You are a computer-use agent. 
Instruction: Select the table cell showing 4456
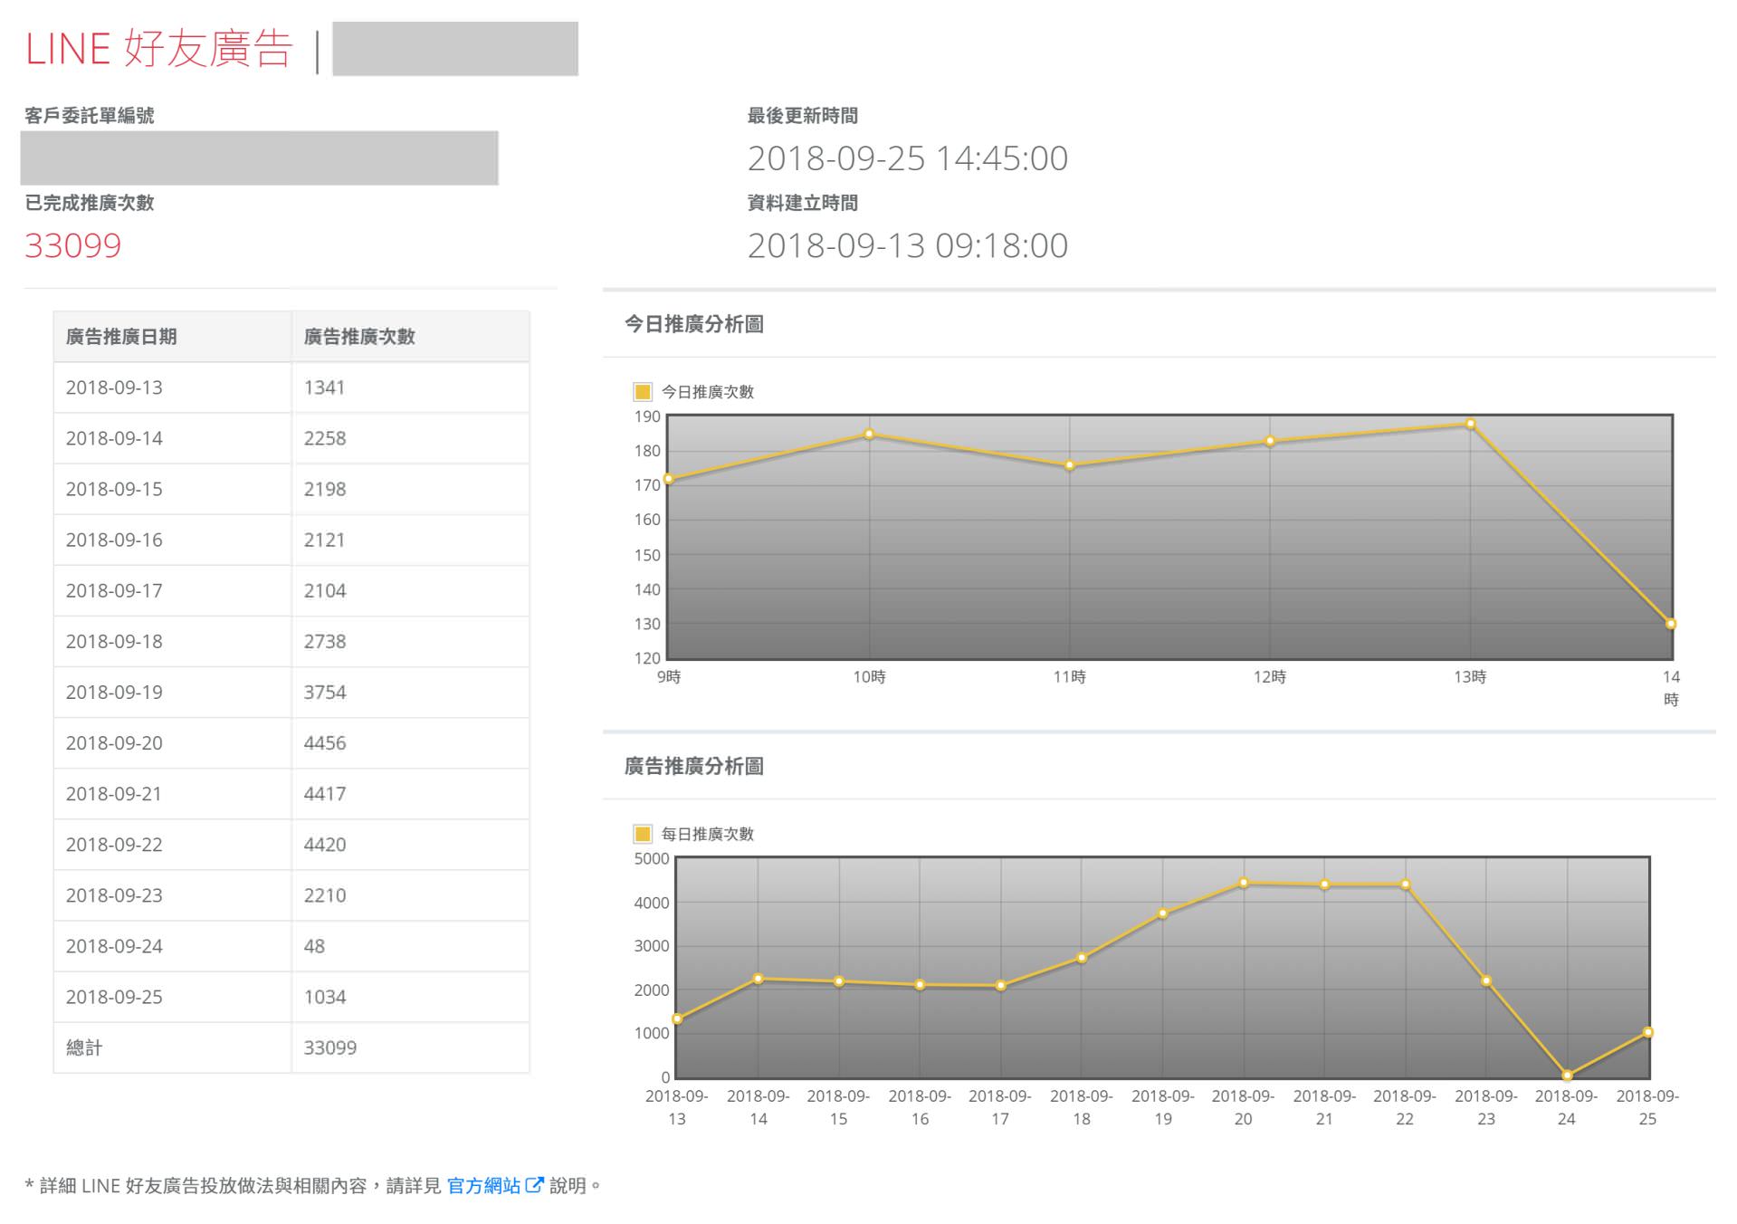[x=326, y=742]
